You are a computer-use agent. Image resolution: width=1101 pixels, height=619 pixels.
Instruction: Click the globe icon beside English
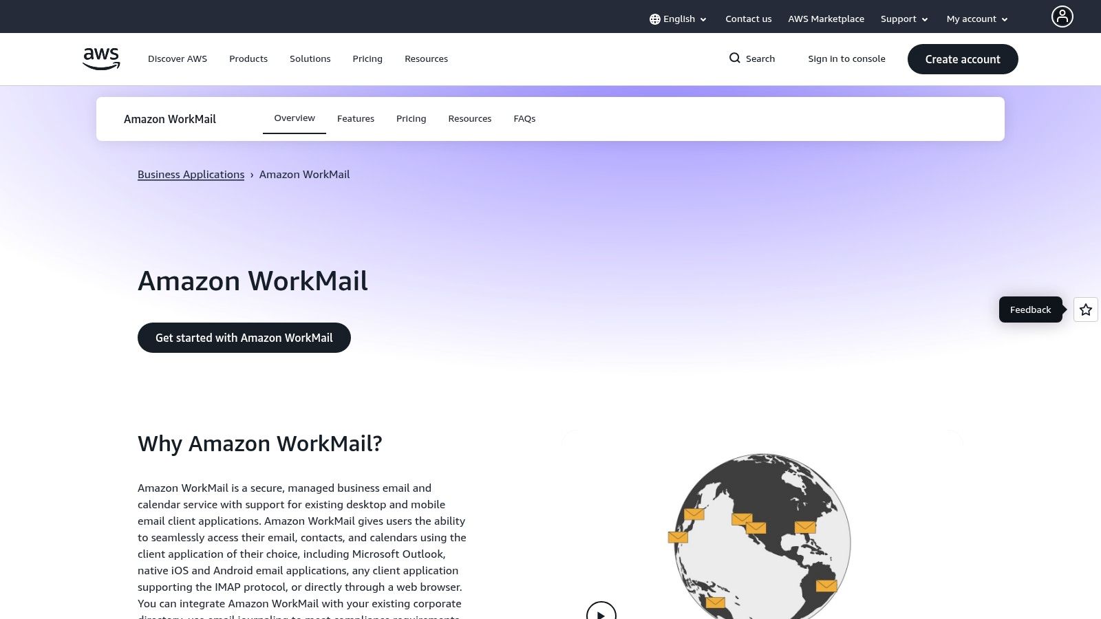pyautogui.click(x=654, y=19)
